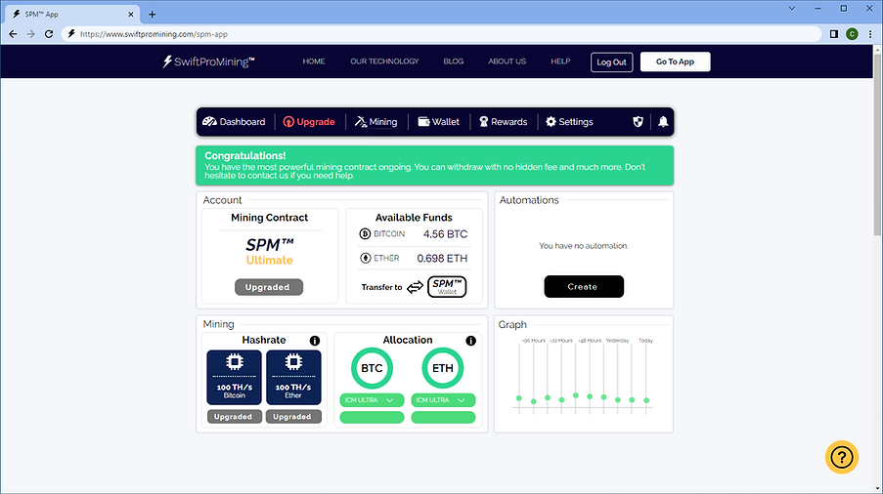Viewport: 883px width, 494px height.
Task: Click the SPM Ultimate contract name
Action: (x=269, y=252)
